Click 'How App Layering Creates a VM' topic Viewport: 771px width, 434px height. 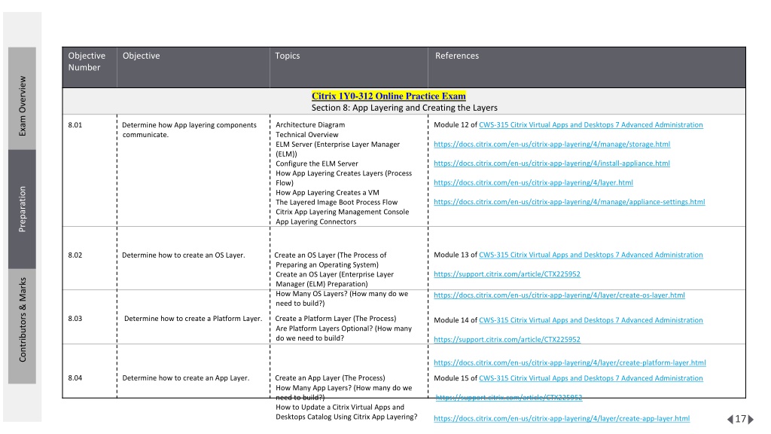point(328,193)
